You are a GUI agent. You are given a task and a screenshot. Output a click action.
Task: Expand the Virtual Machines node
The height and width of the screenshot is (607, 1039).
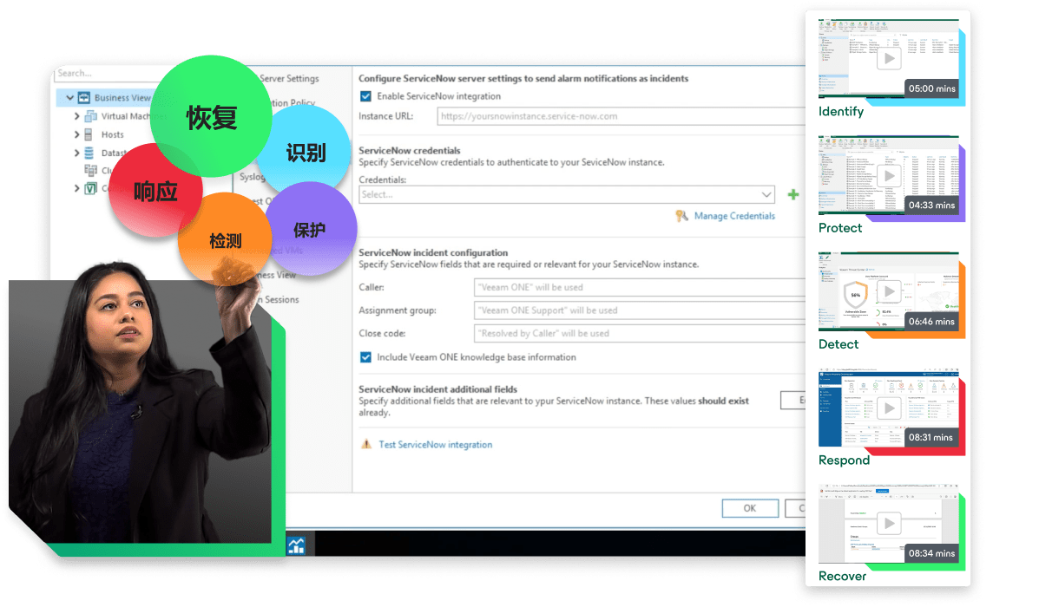tap(77, 116)
